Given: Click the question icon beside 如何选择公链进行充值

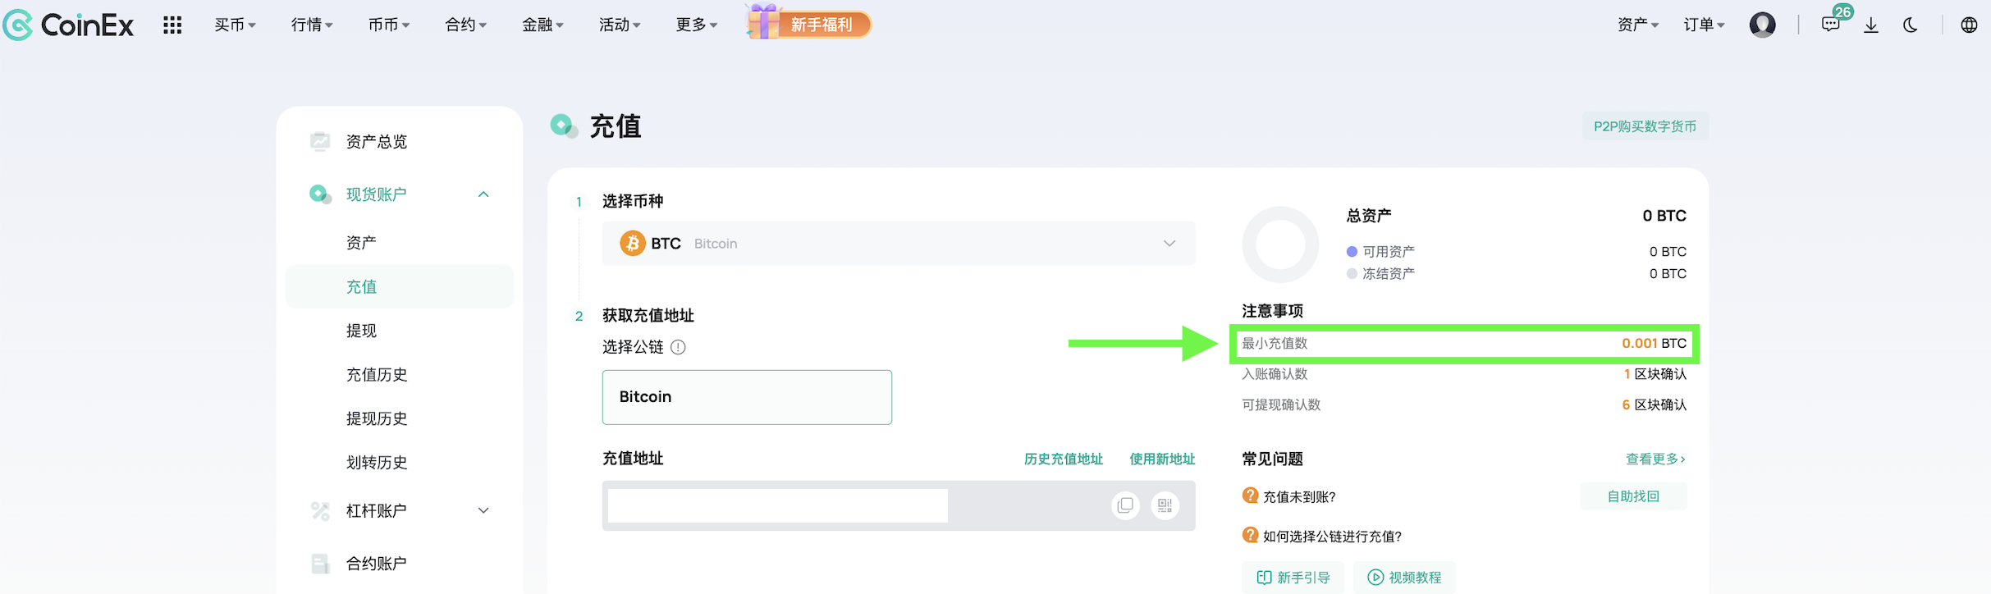Looking at the screenshot, I should (x=1250, y=535).
